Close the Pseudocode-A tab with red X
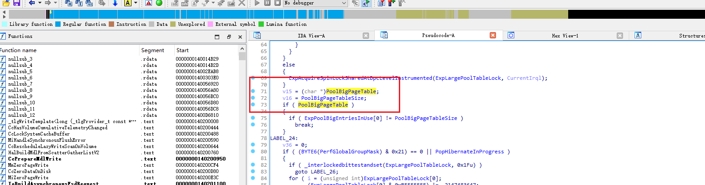The width and height of the screenshot is (705, 185). coord(493,35)
